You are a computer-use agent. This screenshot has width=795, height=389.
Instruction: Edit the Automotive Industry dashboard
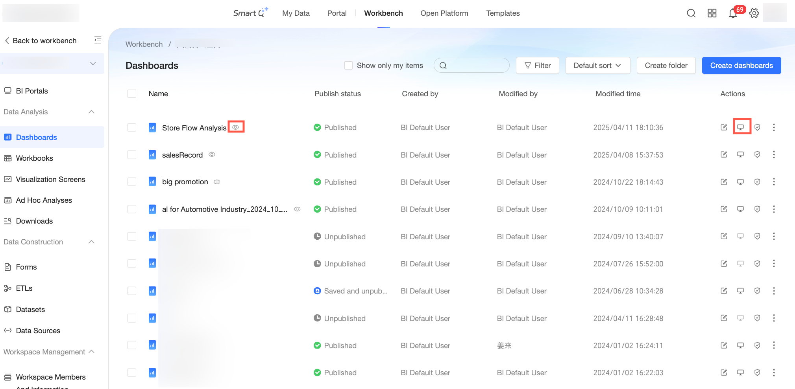[x=724, y=209]
